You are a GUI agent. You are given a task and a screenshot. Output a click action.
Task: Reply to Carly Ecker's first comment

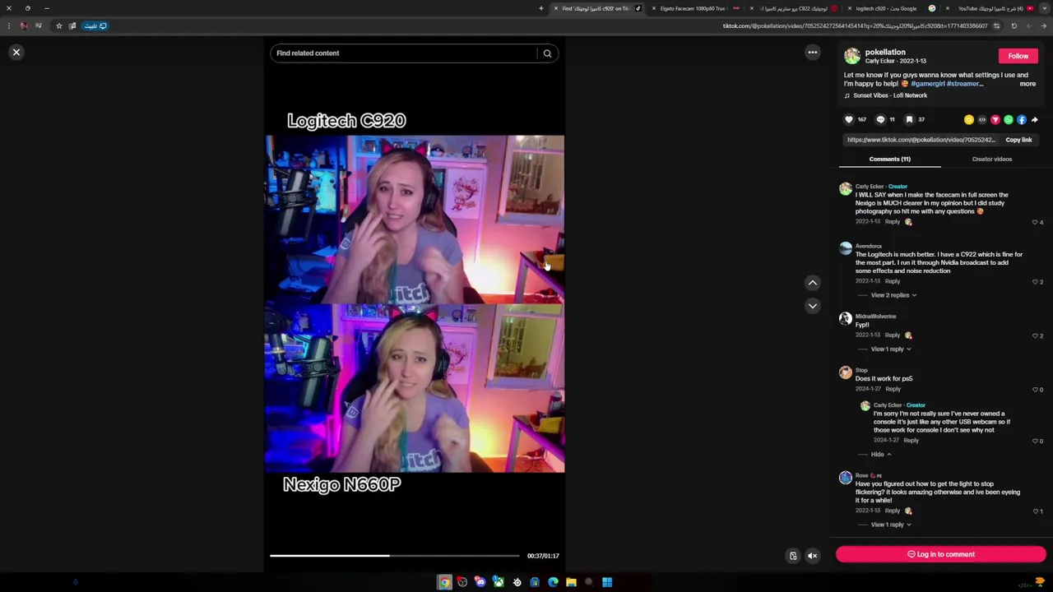click(892, 222)
